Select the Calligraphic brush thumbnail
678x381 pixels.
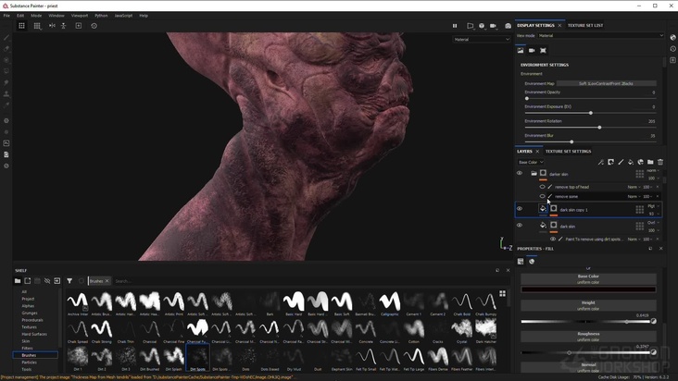390,303
